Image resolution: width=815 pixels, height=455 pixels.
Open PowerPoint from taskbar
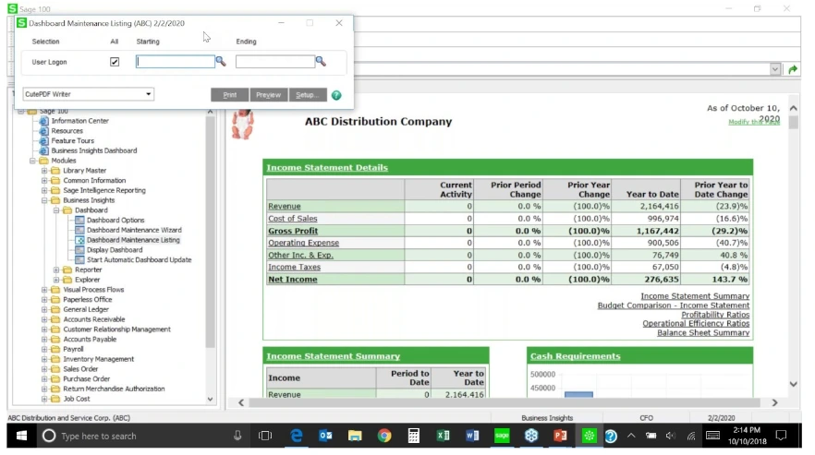point(560,436)
